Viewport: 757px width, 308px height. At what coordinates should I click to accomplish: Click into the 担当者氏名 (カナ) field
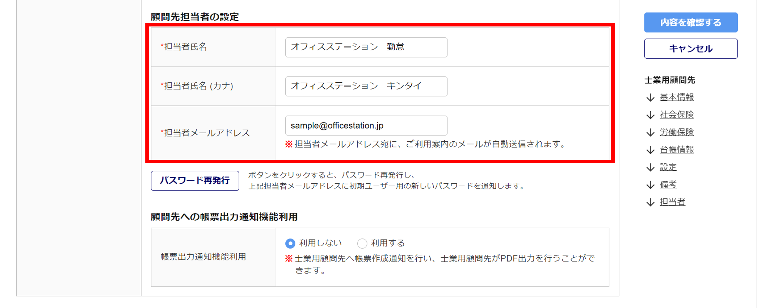click(x=366, y=86)
